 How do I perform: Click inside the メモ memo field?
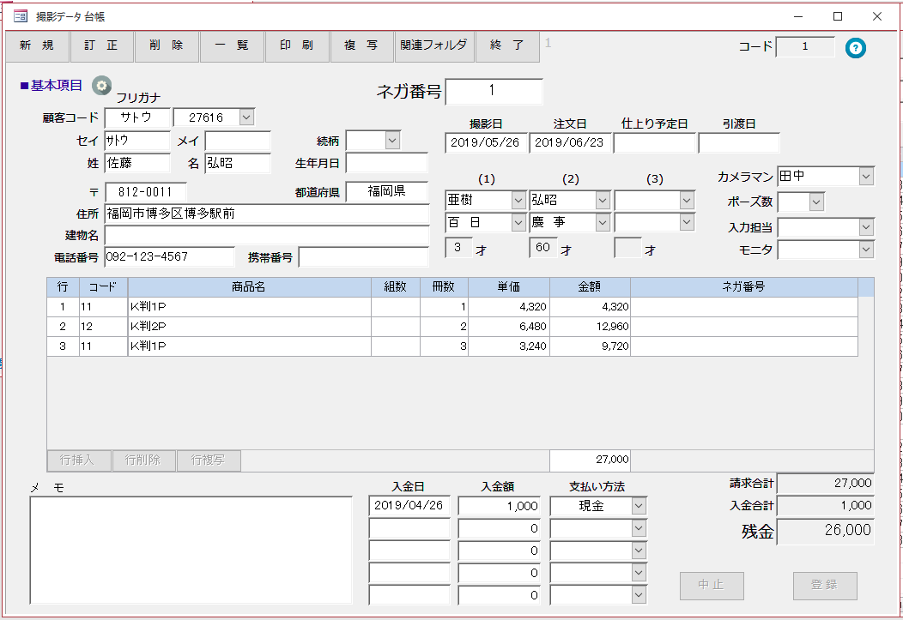pos(189,549)
